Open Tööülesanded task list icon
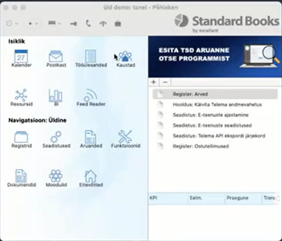This screenshot has width=282, height=241. [x=91, y=58]
